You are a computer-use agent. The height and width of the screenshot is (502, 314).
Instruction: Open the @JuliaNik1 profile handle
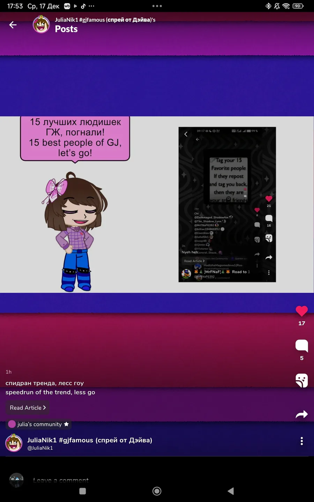(40, 448)
